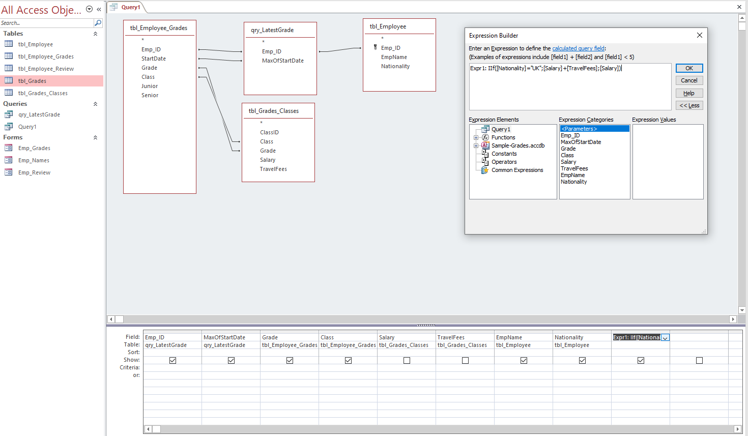Click the Sample-Grades.accdb database icon

coord(485,146)
